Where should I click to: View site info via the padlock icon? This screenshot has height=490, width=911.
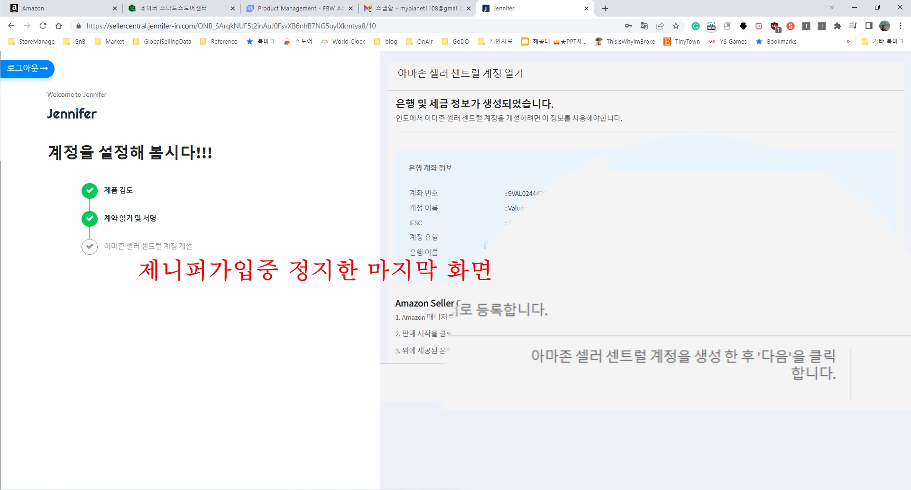[78, 26]
